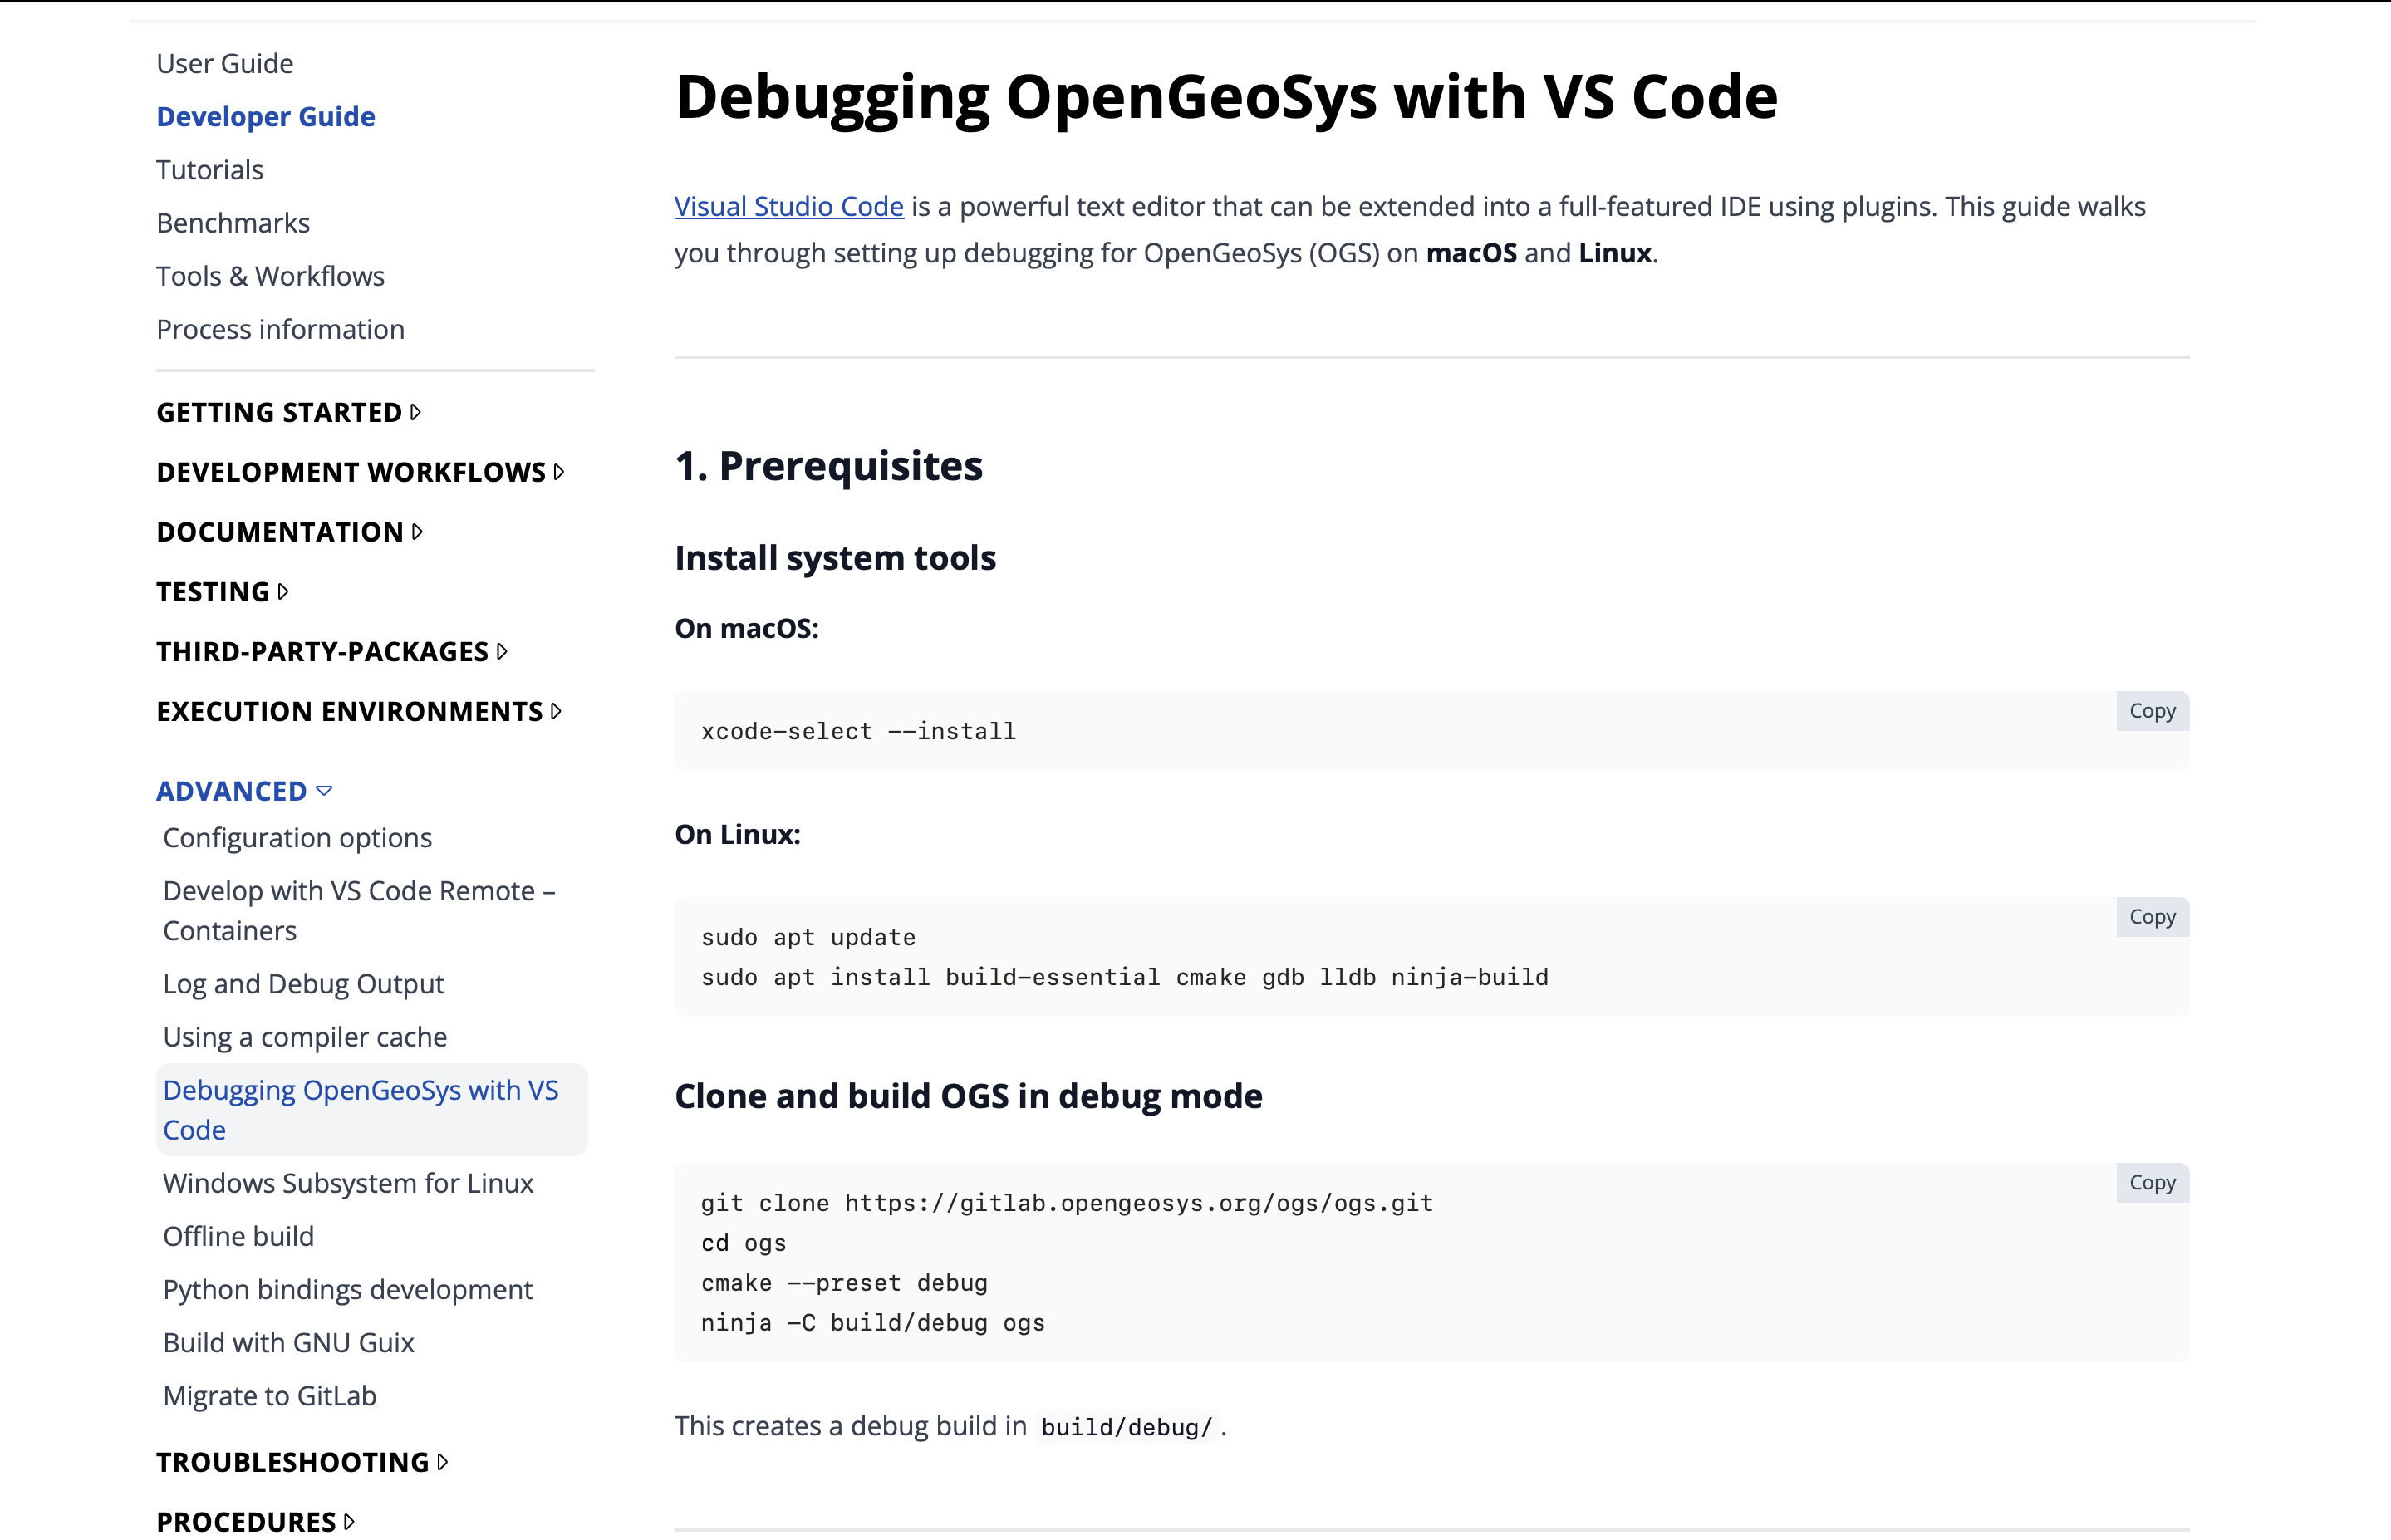Open Tools & Workflows section
Image resolution: width=2391 pixels, height=1540 pixels.
(x=270, y=275)
